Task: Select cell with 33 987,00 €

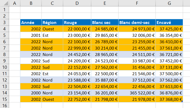Action: pyautogui.click(x=137, y=61)
